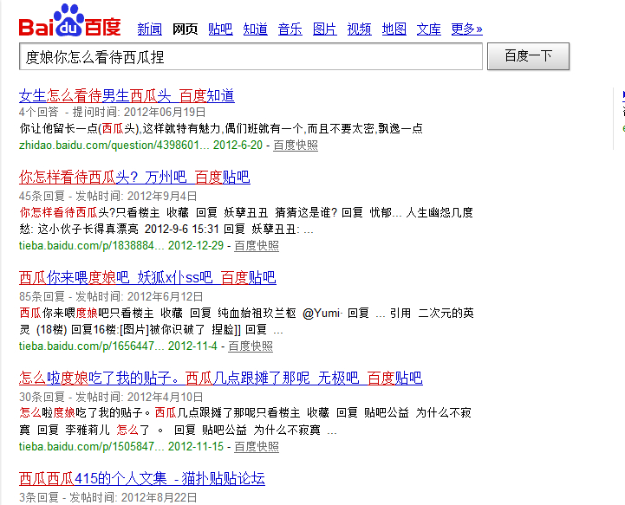Select the 网页 web tab
The image size is (625, 505).
[185, 29]
